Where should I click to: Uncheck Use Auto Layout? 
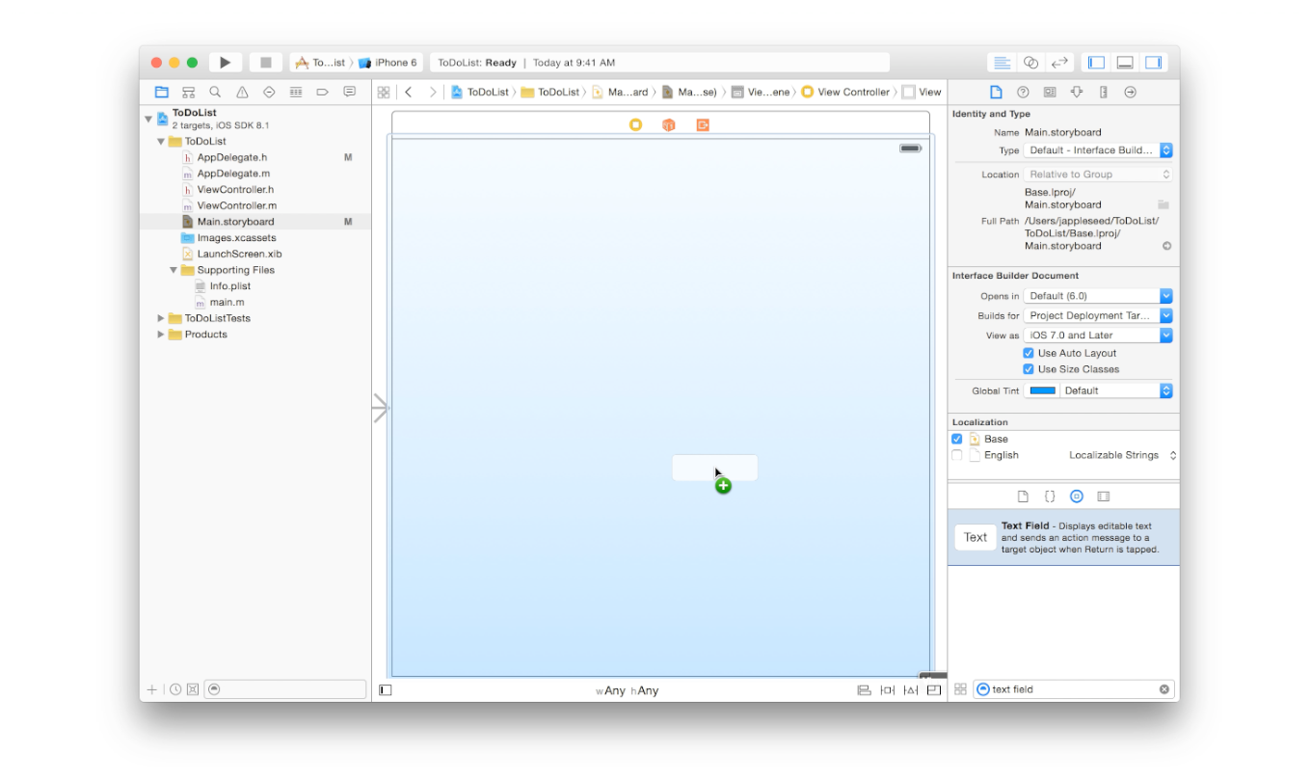(1029, 353)
